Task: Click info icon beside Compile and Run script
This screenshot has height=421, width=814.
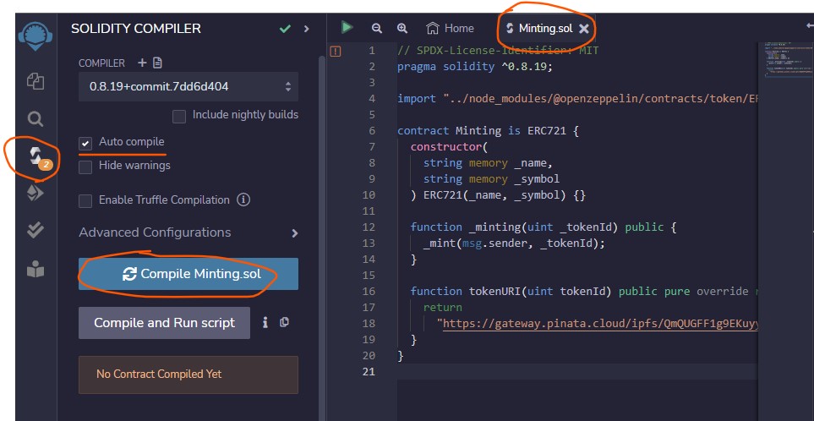Action: (265, 322)
